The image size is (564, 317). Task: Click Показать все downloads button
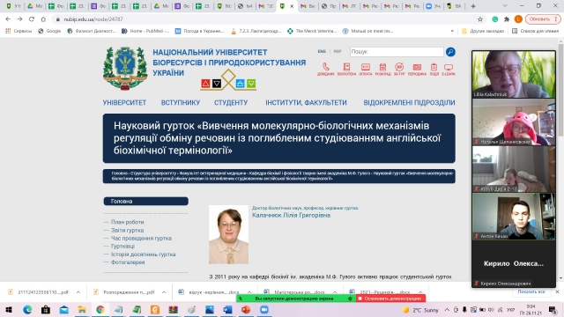531,291
